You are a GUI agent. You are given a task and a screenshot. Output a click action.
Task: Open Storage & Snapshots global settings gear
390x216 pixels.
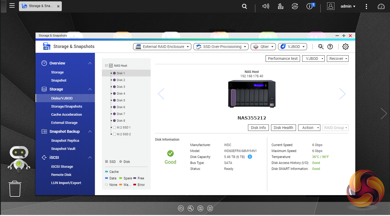345,47
